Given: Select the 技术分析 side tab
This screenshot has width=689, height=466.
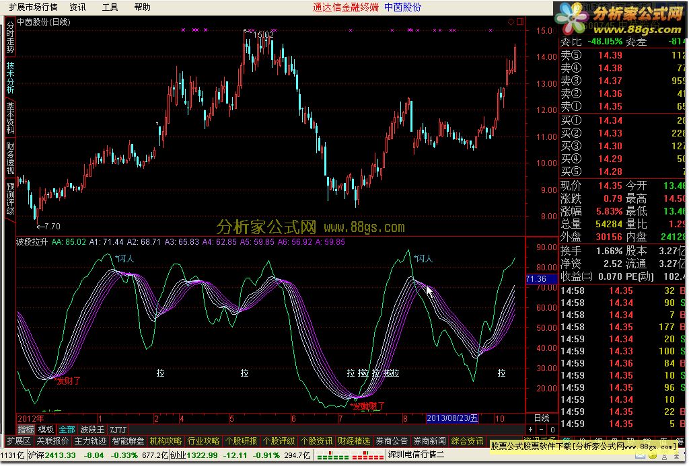Looking at the screenshot, I should (x=10, y=78).
